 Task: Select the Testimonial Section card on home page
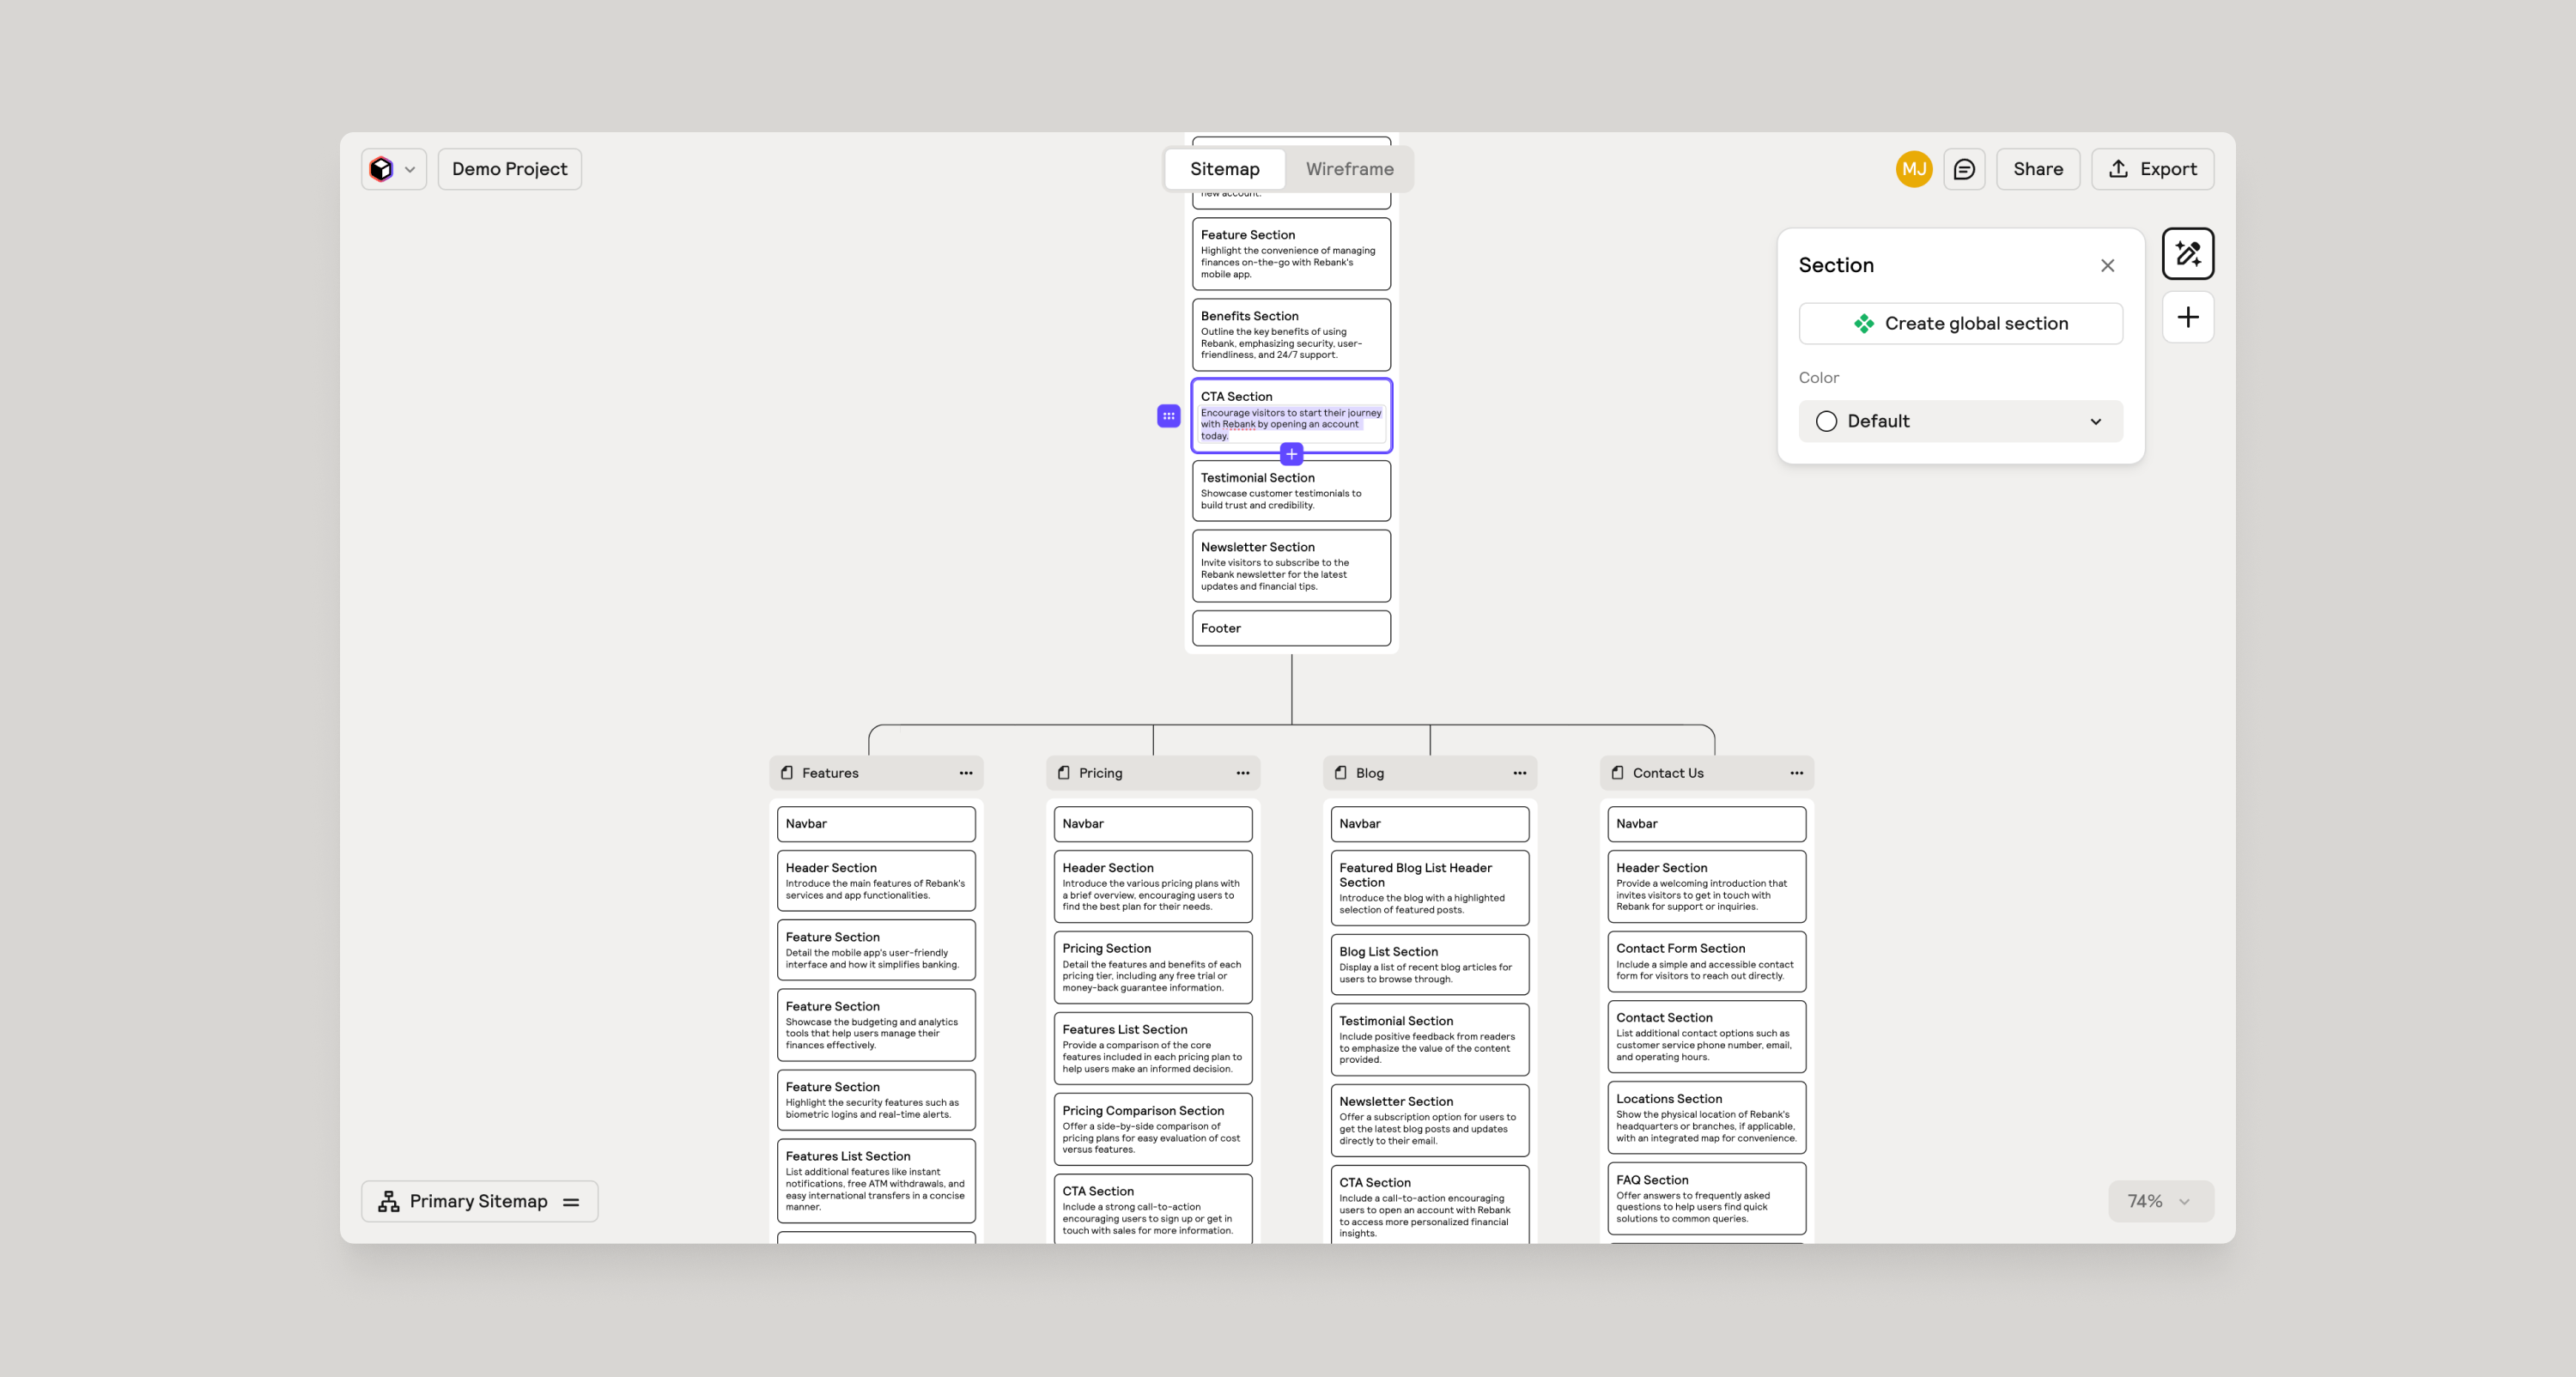1291,491
